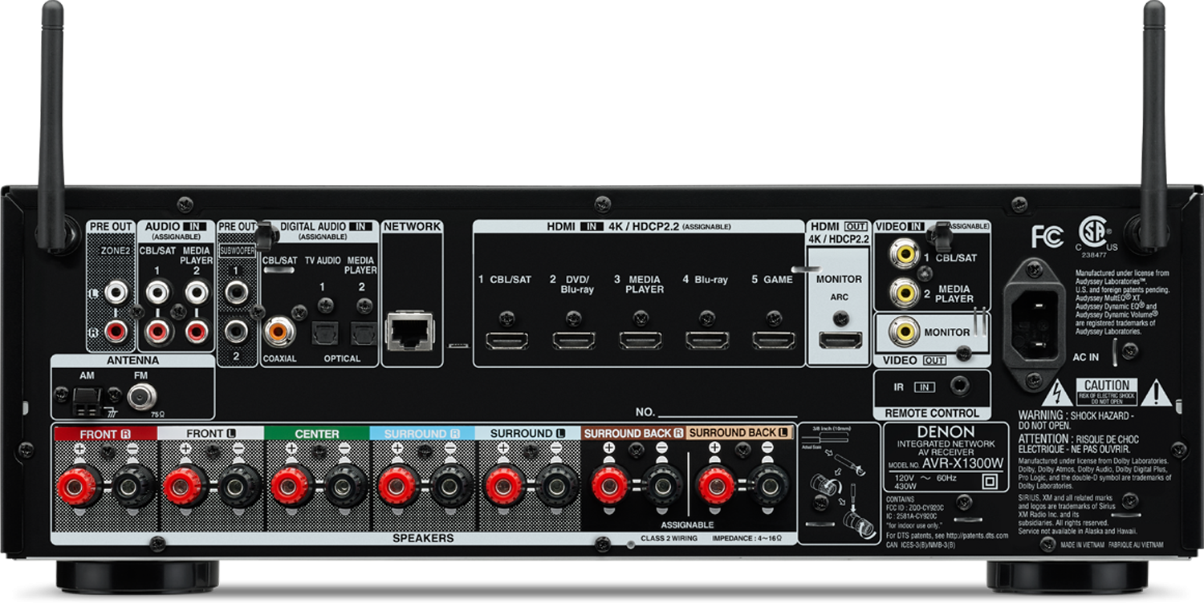Click the audio in 2 Media Player white jack
The image size is (1204, 603).
pos(197,292)
